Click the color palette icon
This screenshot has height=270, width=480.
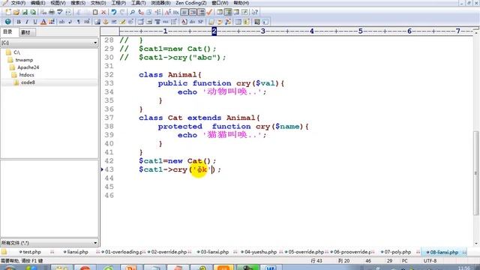tap(52, 22)
